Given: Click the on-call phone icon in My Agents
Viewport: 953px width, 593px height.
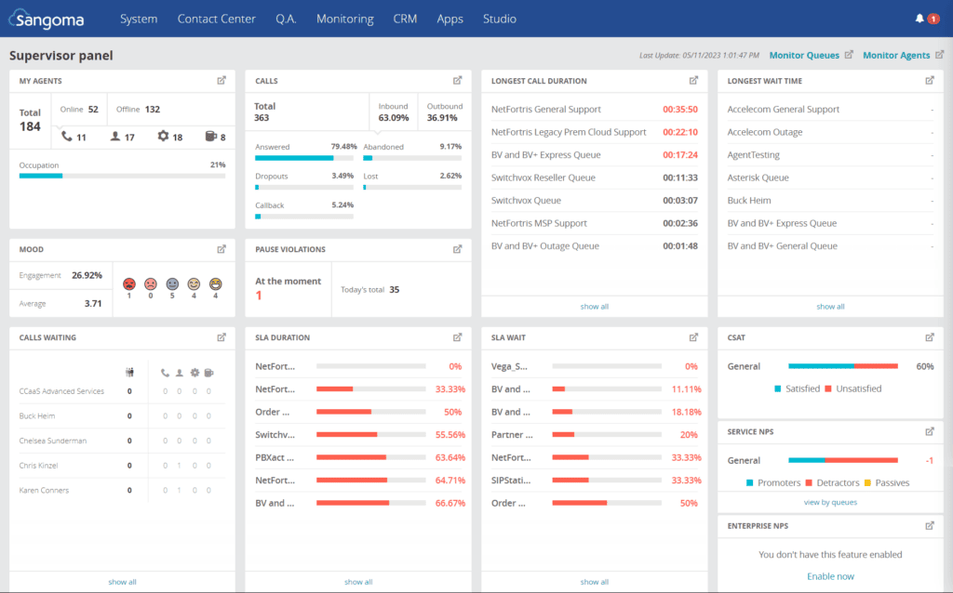Looking at the screenshot, I should pyautogui.click(x=66, y=137).
